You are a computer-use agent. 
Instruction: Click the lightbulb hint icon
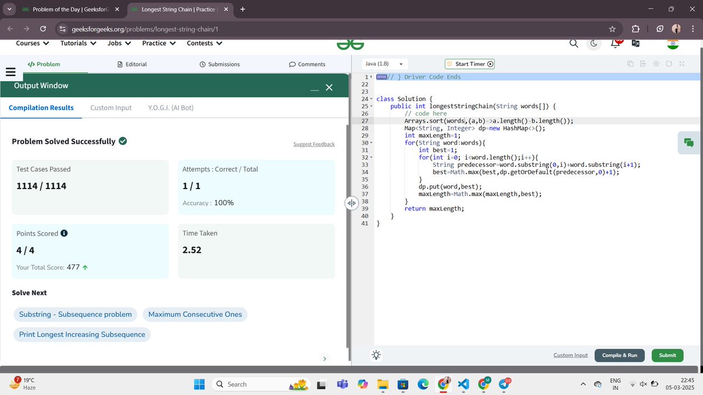click(376, 355)
